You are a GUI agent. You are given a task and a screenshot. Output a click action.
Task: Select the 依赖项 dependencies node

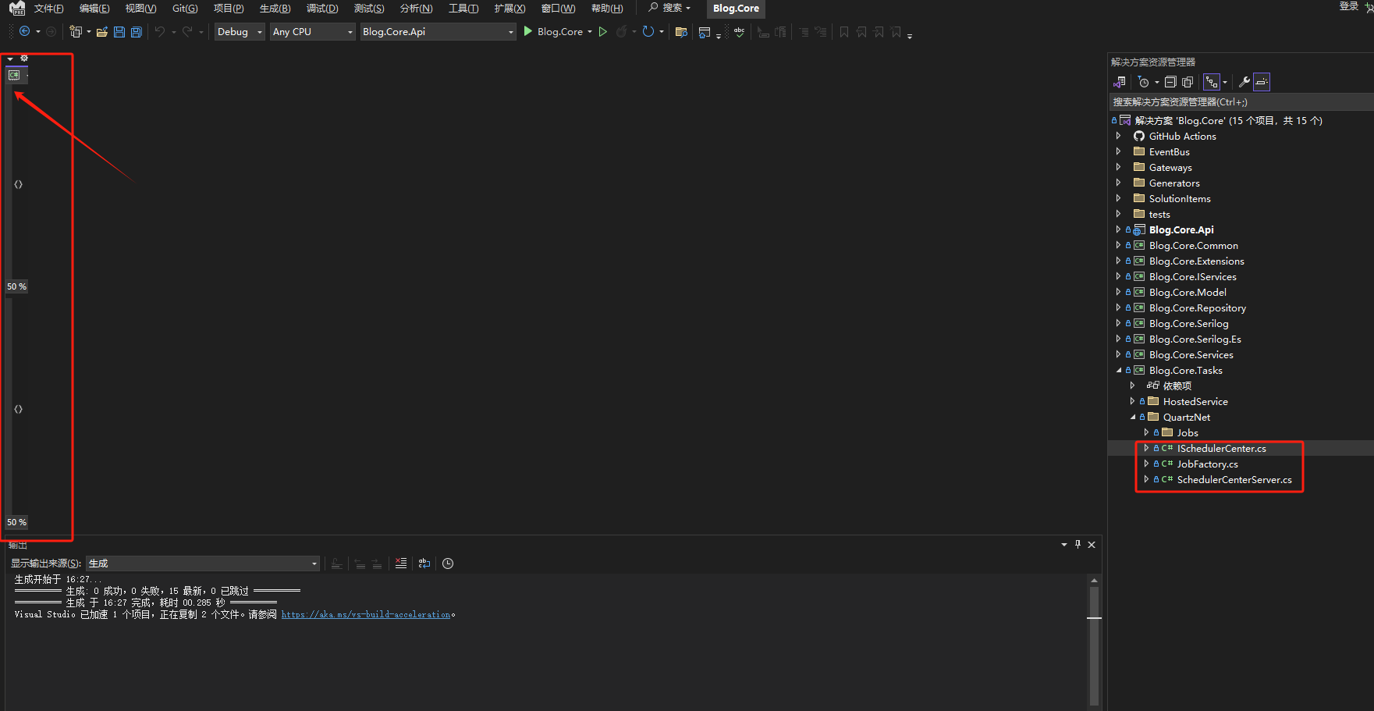click(1177, 386)
